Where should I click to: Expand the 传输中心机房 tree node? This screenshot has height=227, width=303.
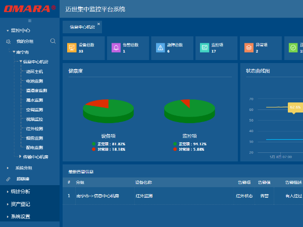tap(20, 157)
